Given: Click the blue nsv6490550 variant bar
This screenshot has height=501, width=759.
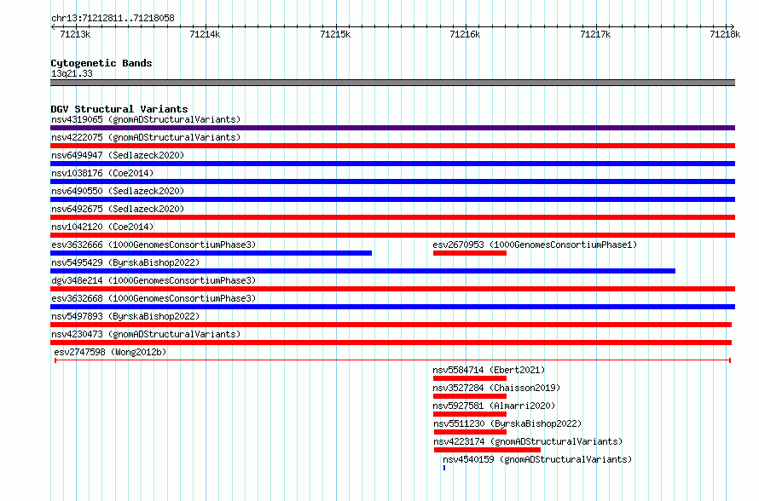Looking at the screenshot, I should pyautogui.click(x=392, y=199).
